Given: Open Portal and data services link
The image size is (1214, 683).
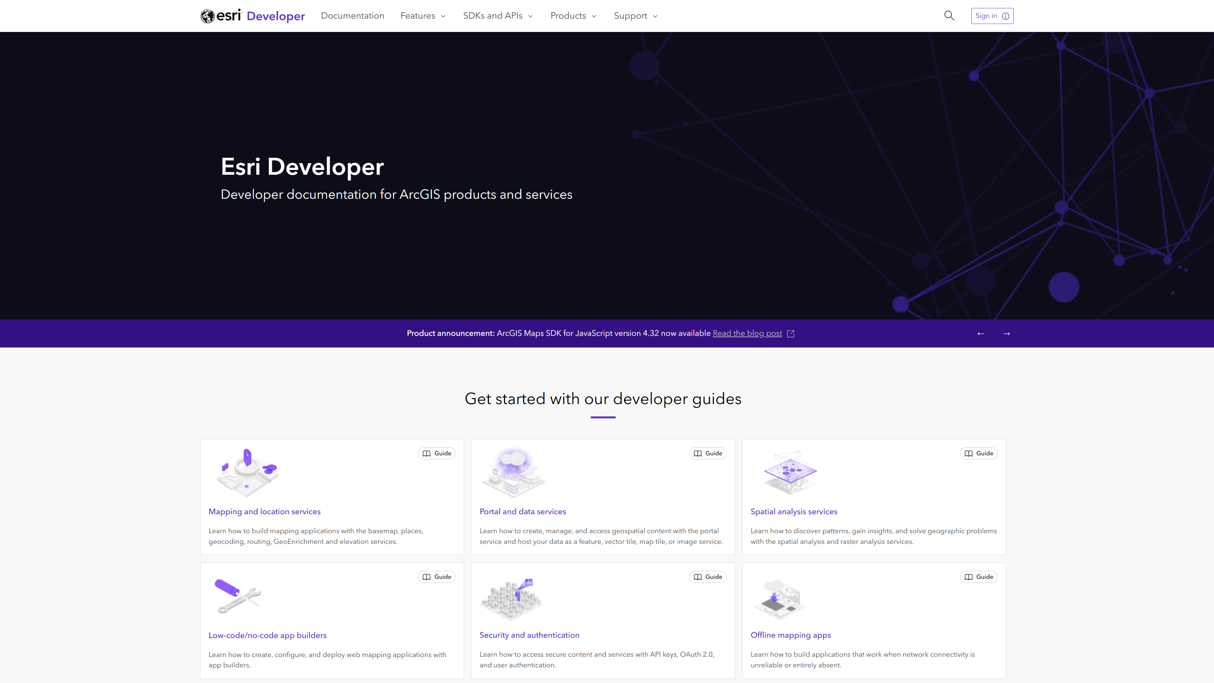Looking at the screenshot, I should pos(523,512).
